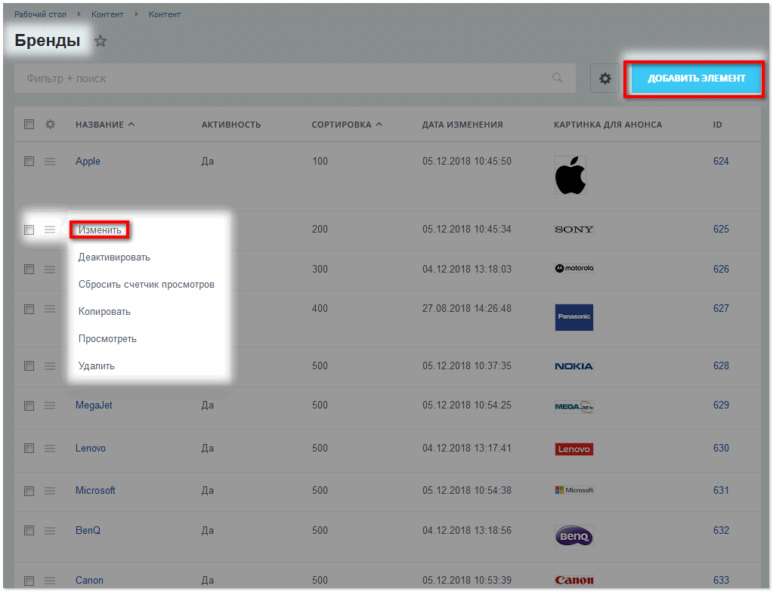
Task: Toggle the select-all checkbox in header
Action: point(29,124)
